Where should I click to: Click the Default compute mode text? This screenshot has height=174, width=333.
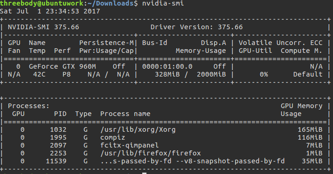308,74
